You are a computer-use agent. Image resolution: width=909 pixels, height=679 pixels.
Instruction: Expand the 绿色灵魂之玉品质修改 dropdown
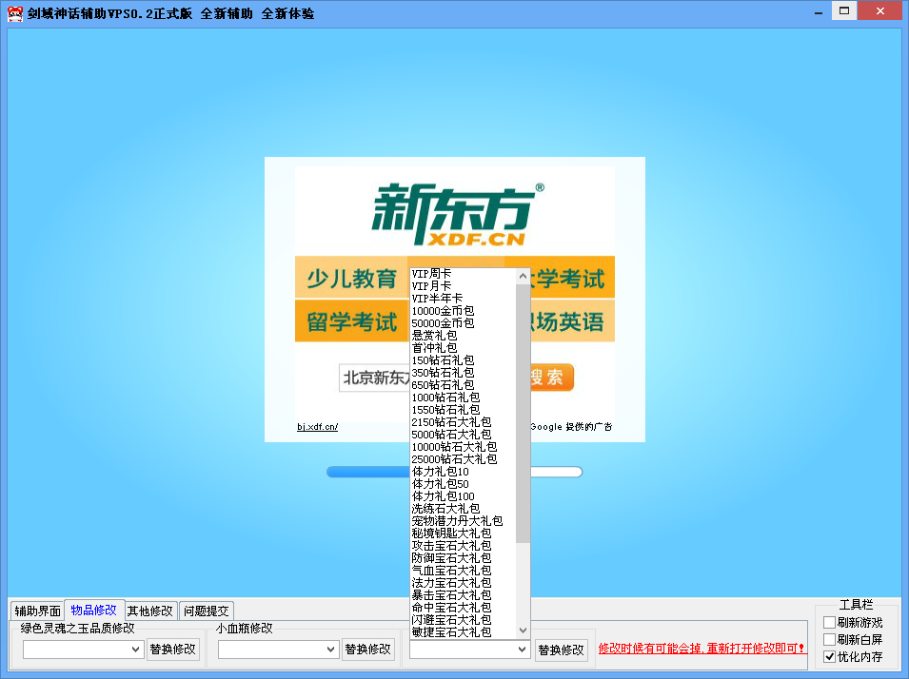(x=136, y=650)
